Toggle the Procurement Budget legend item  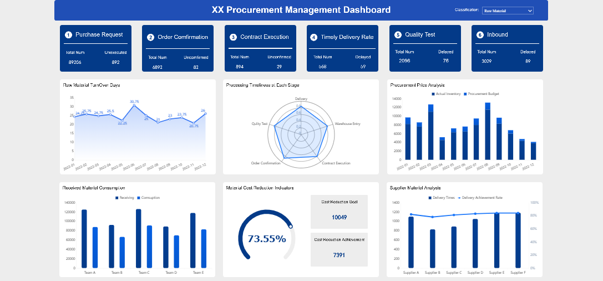pyautogui.click(x=481, y=94)
